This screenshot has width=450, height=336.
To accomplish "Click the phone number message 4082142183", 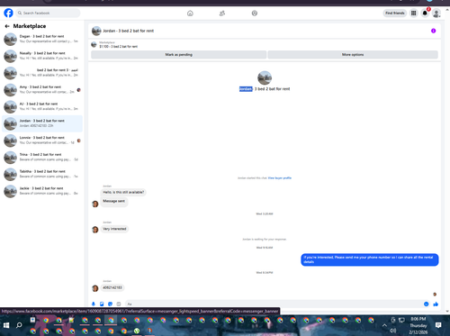I will pos(112,287).
